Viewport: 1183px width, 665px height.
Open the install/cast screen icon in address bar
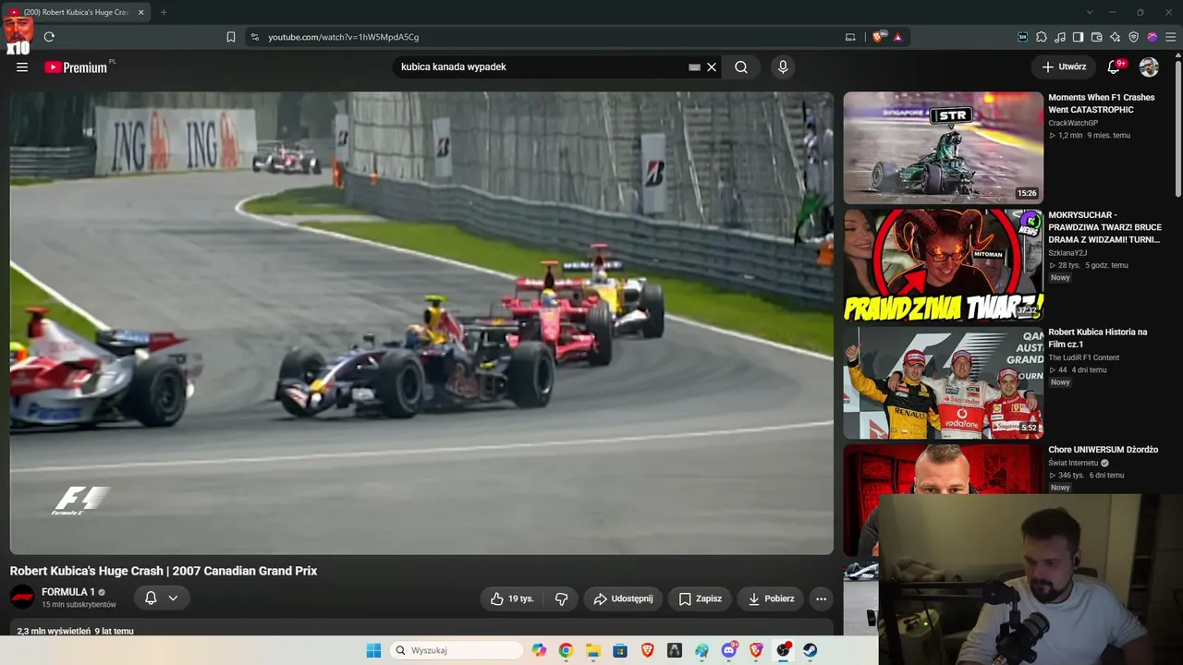[x=850, y=37]
